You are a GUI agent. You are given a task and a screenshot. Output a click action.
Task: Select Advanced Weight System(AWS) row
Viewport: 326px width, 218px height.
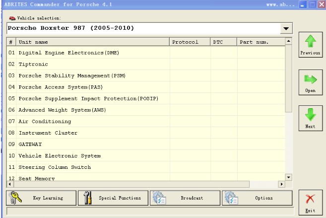coord(146,110)
